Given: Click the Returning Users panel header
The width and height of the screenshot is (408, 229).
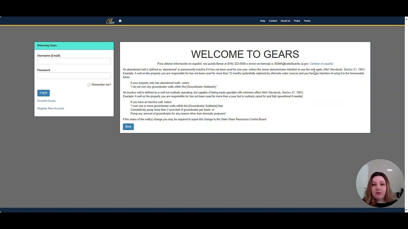Looking at the screenshot, I should coord(74,46).
